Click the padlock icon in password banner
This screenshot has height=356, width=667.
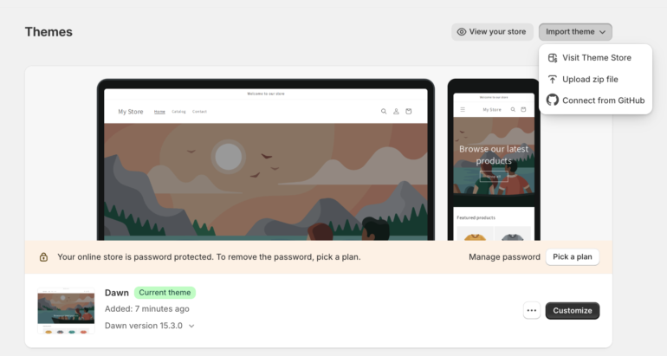pos(43,257)
